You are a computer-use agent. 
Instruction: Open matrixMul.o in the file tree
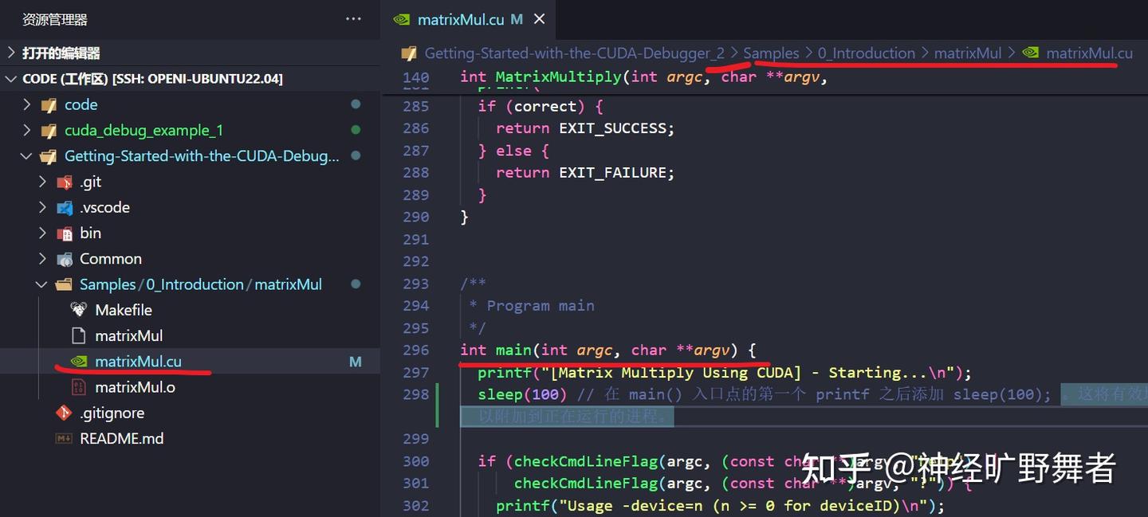[x=190, y=387]
